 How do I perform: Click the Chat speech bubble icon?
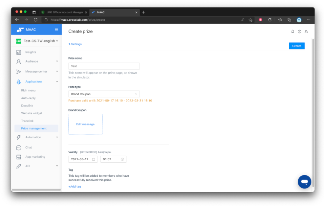point(19,148)
